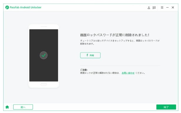181x113 pixels.
Task: Go back with the 前へ button
Action: [23, 107]
